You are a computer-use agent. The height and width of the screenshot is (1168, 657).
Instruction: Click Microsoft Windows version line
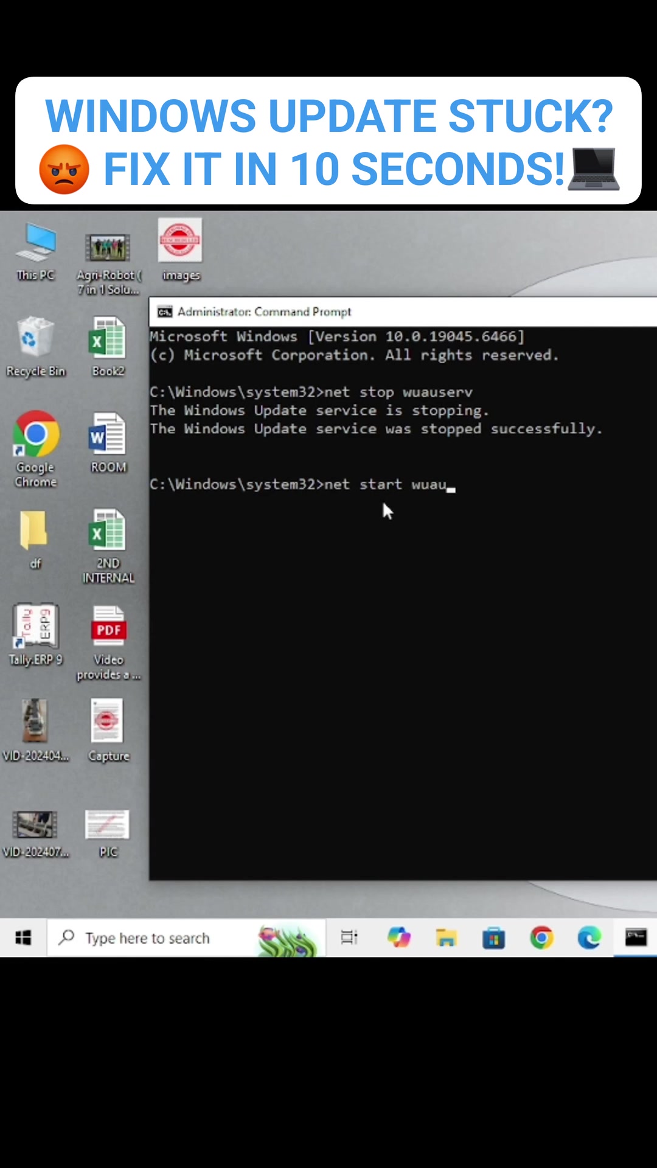(337, 336)
